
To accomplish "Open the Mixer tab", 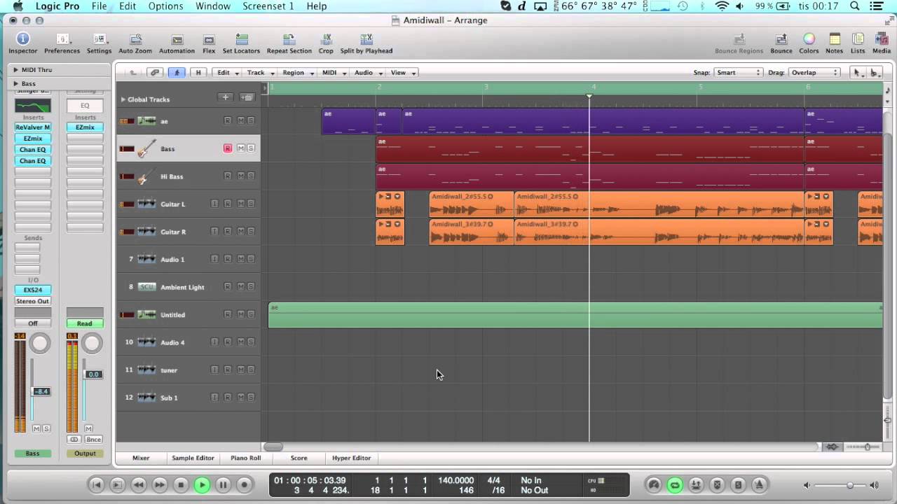I will [141, 458].
